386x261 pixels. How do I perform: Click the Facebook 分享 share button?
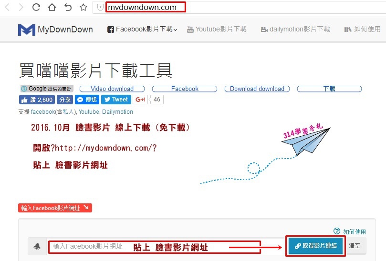tap(65, 100)
